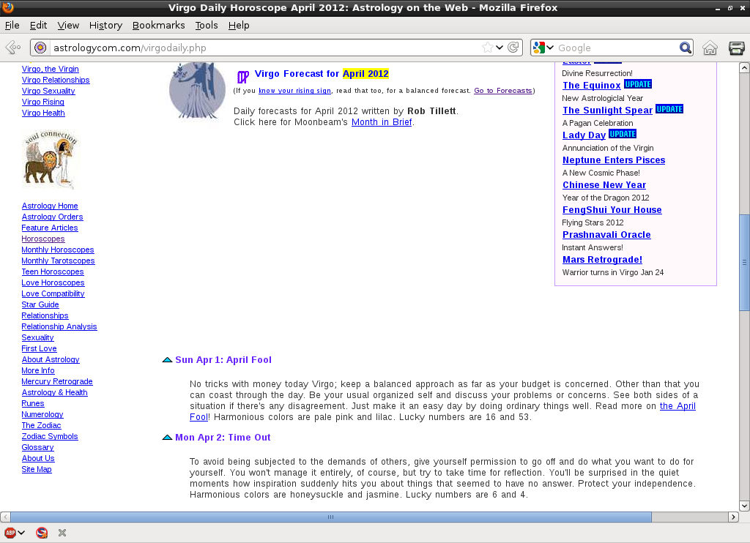Click the scroll right arrow
750x543 pixels.
click(733, 517)
